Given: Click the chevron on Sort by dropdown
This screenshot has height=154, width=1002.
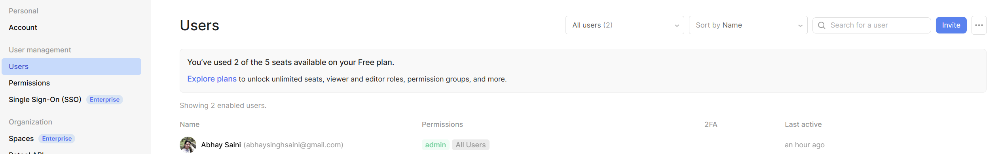Looking at the screenshot, I should 800,26.
